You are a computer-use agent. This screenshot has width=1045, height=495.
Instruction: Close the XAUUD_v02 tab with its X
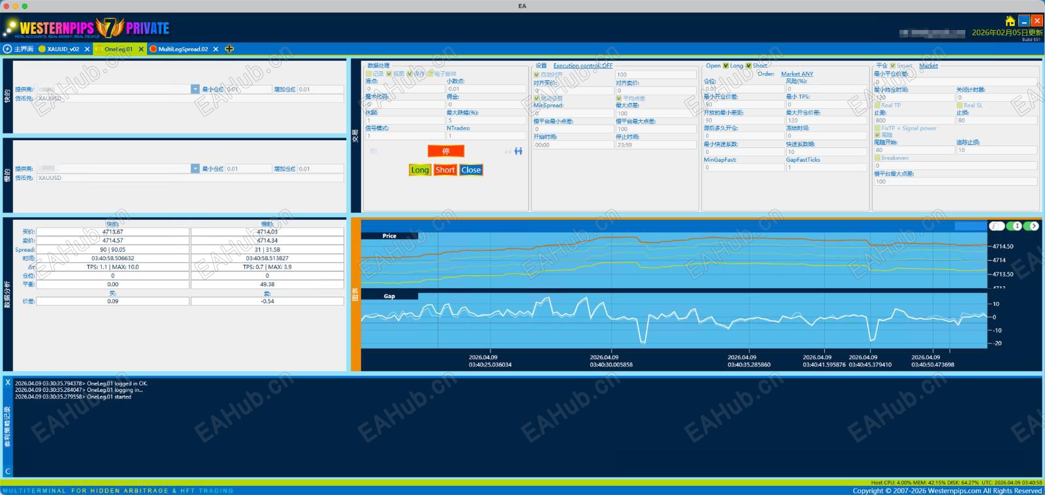click(87, 49)
